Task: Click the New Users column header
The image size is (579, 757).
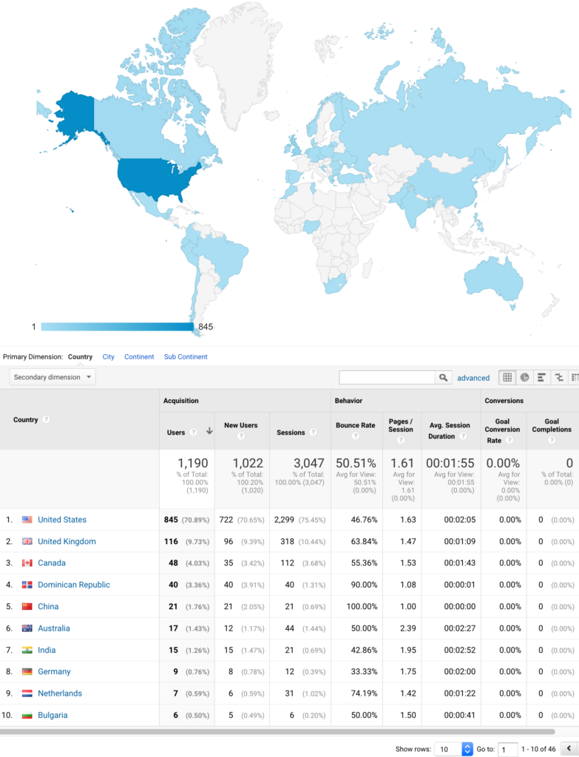Action: tap(240, 425)
